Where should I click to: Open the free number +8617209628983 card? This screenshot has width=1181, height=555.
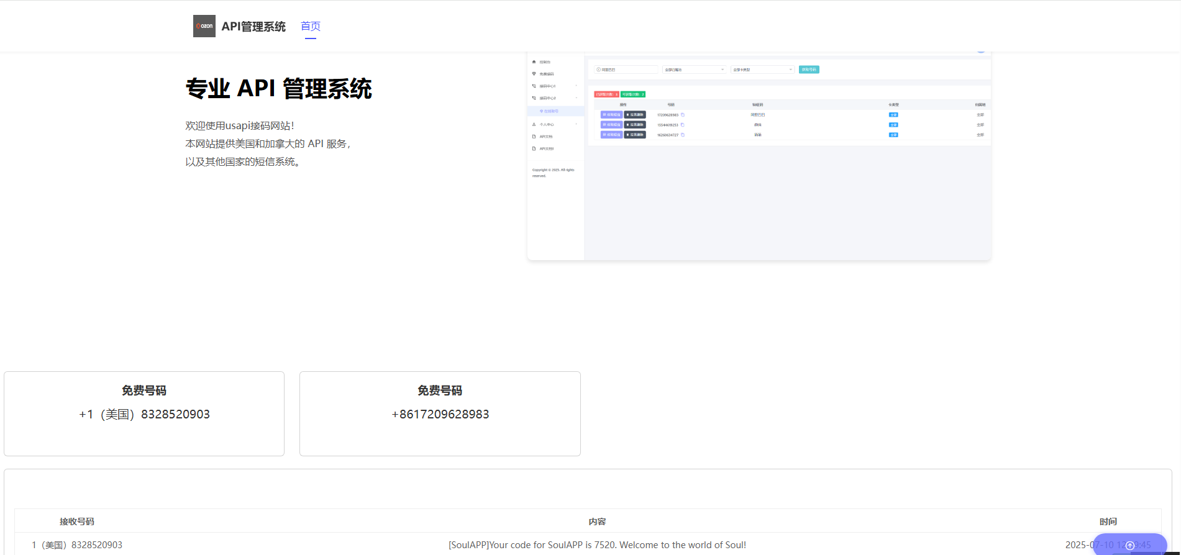tap(440, 413)
